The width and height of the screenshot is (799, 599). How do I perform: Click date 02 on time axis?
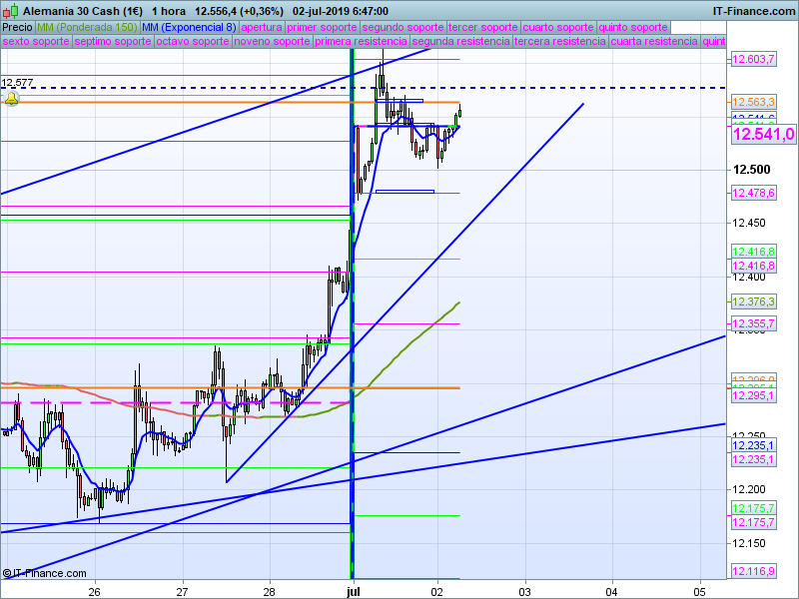coord(437,592)
